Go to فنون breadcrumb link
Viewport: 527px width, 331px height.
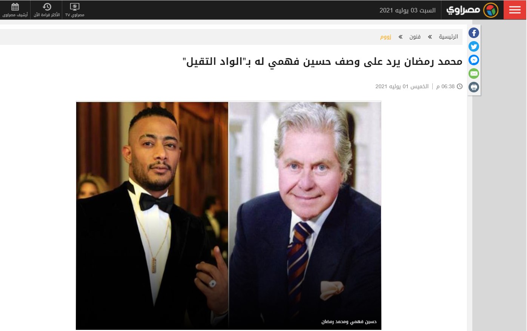tap(415, 37)
